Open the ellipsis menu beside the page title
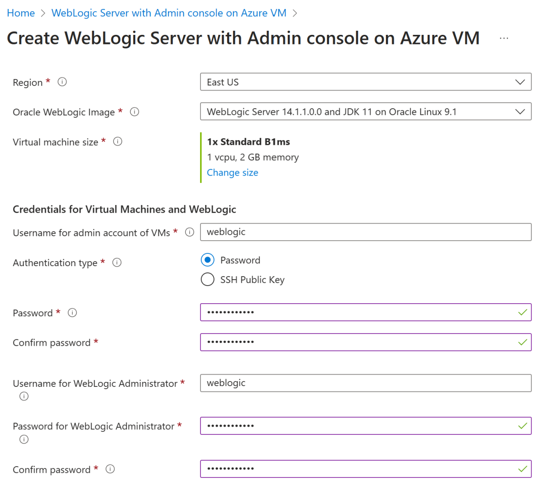The width and height of the screenshot is (543, 491). [504, 38]
